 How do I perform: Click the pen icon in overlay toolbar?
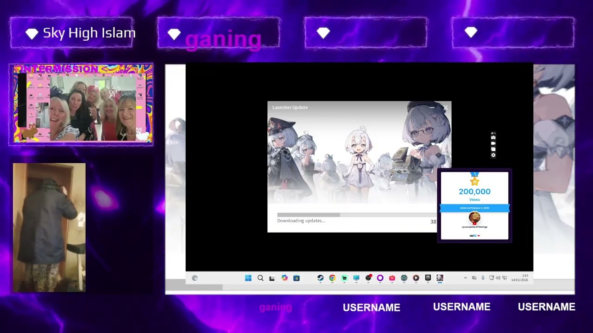click(x=493, y=133)
